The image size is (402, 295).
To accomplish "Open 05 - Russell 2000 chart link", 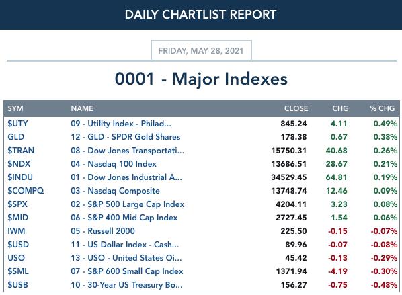I will coord(103,231).
